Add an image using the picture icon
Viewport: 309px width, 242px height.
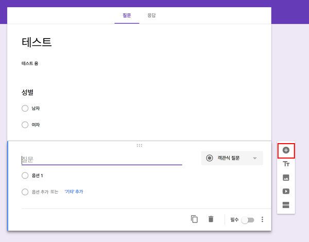(x=286, y=178)
